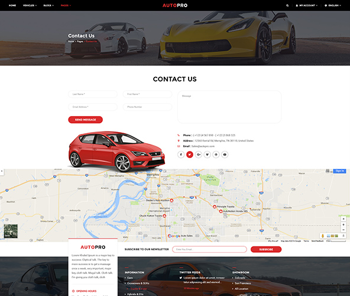
Task: Click the Vimeo social icon
Action: tap(207, 155)
